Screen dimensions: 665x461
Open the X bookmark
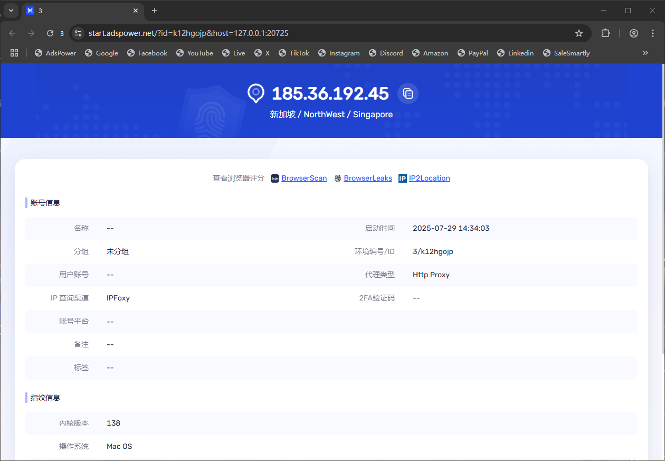pos(262,53)
